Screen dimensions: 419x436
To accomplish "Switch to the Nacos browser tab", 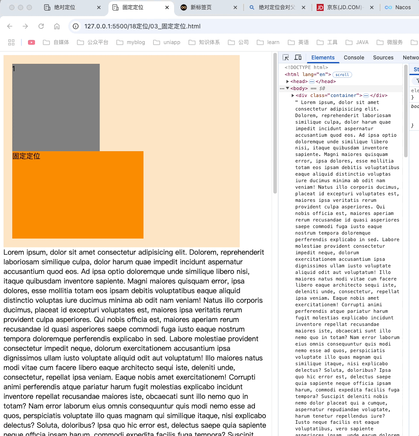I will coord(398,7).
